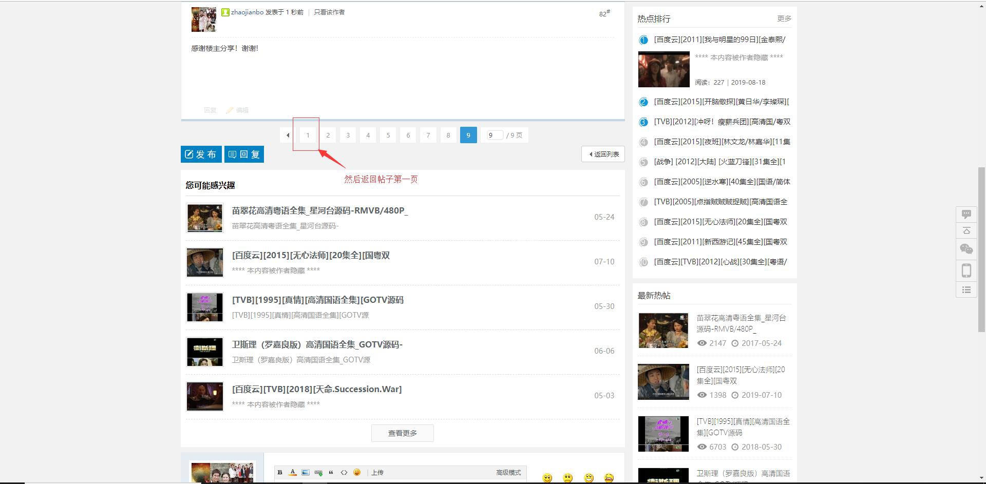
Task: Open hot rank 7 点指贼贼贼捉贼 thread
Action: coord(720,202)
